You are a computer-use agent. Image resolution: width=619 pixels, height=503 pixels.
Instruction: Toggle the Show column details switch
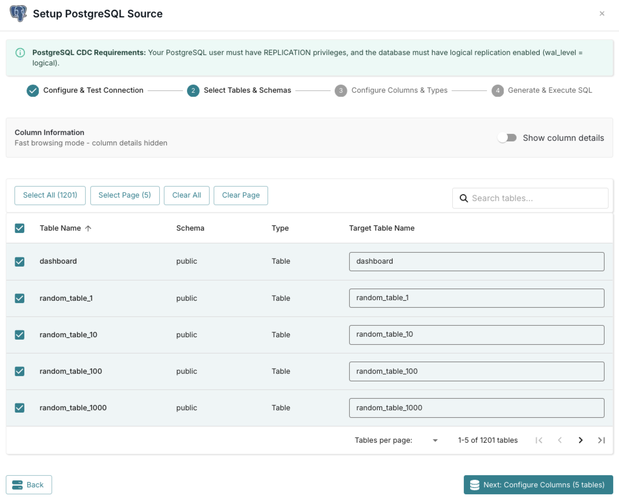tap(507, 138)
